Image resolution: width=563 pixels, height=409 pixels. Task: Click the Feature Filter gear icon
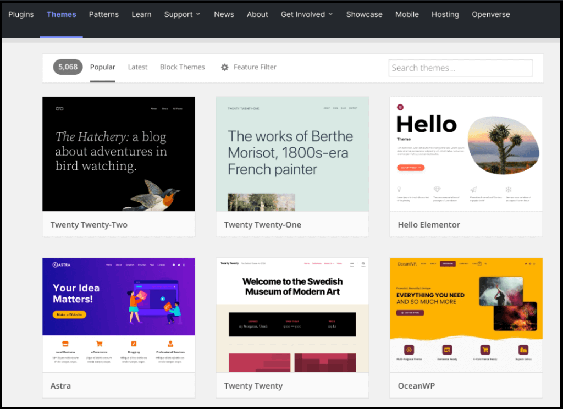pyautogui.click(x=225, y=67)
